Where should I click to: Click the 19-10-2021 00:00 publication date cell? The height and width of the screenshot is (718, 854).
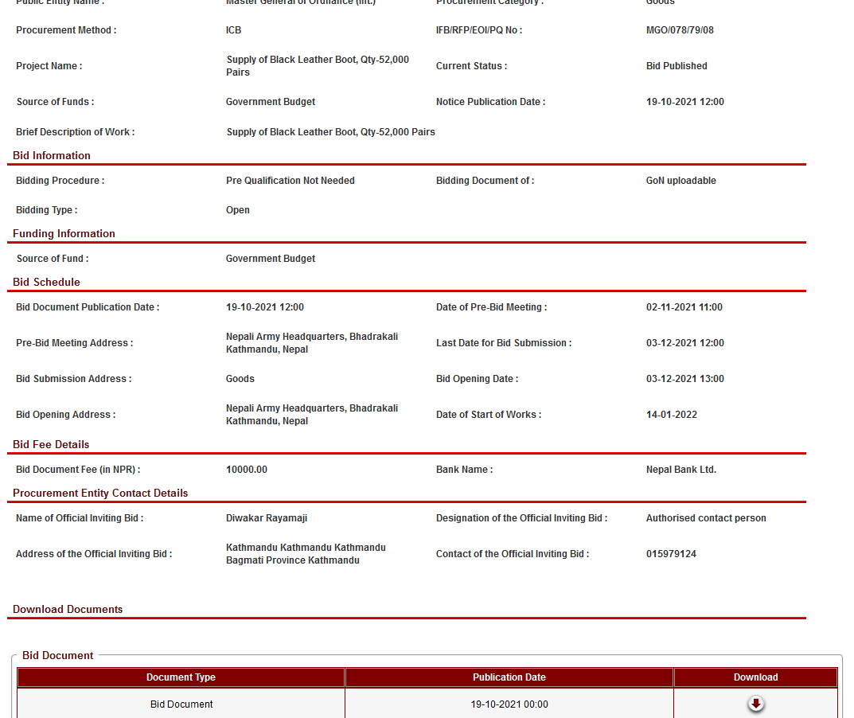pyautogui.click(x=509, y=704)
